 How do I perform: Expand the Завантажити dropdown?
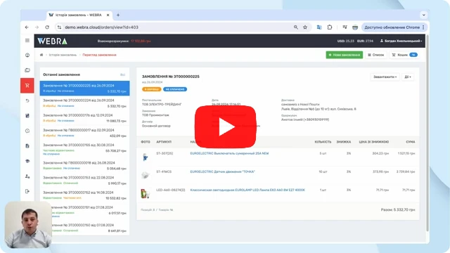(x=385, y=77)
